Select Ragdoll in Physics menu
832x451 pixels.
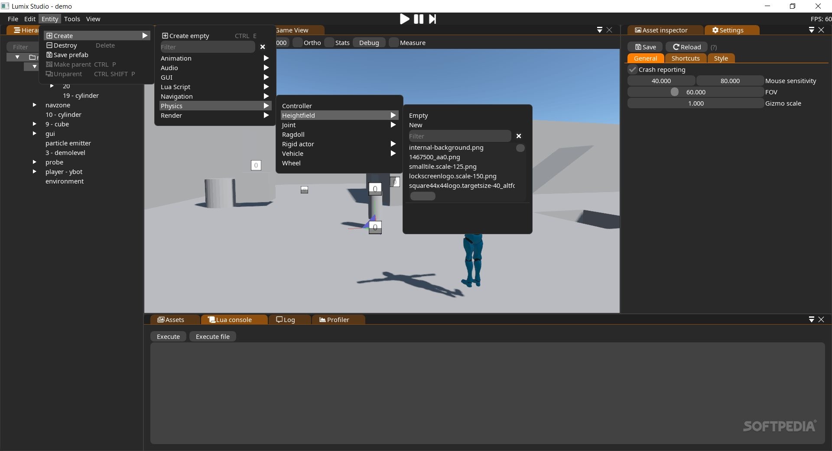coord(339,135)
